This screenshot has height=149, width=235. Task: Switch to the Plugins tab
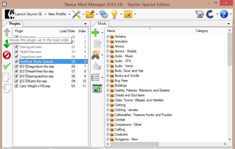click(15, 23)
